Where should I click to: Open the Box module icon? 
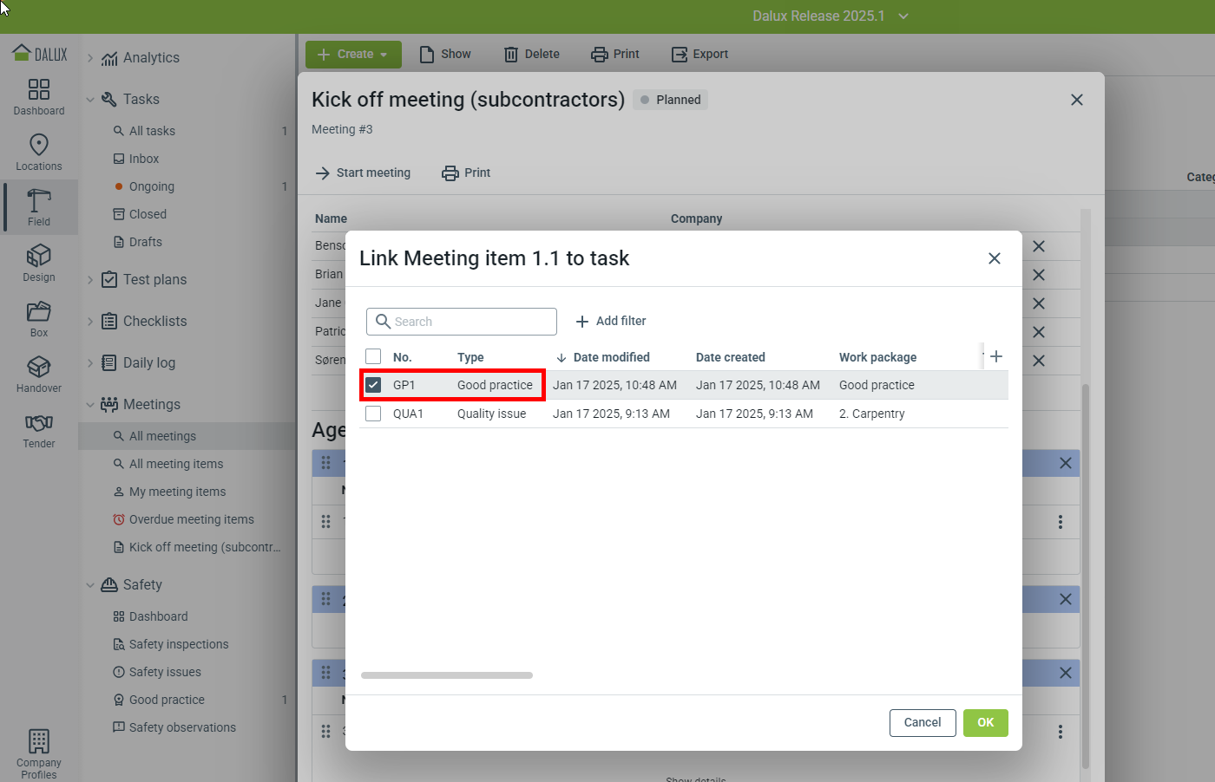[x=39, y=318]
